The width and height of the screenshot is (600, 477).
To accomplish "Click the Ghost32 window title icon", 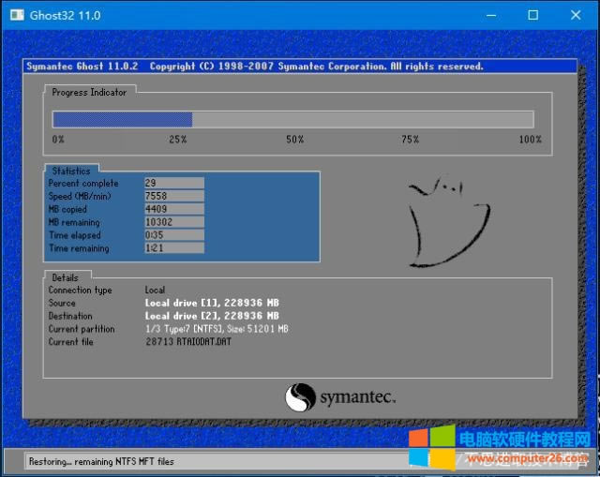I will (x=17, y=15).
